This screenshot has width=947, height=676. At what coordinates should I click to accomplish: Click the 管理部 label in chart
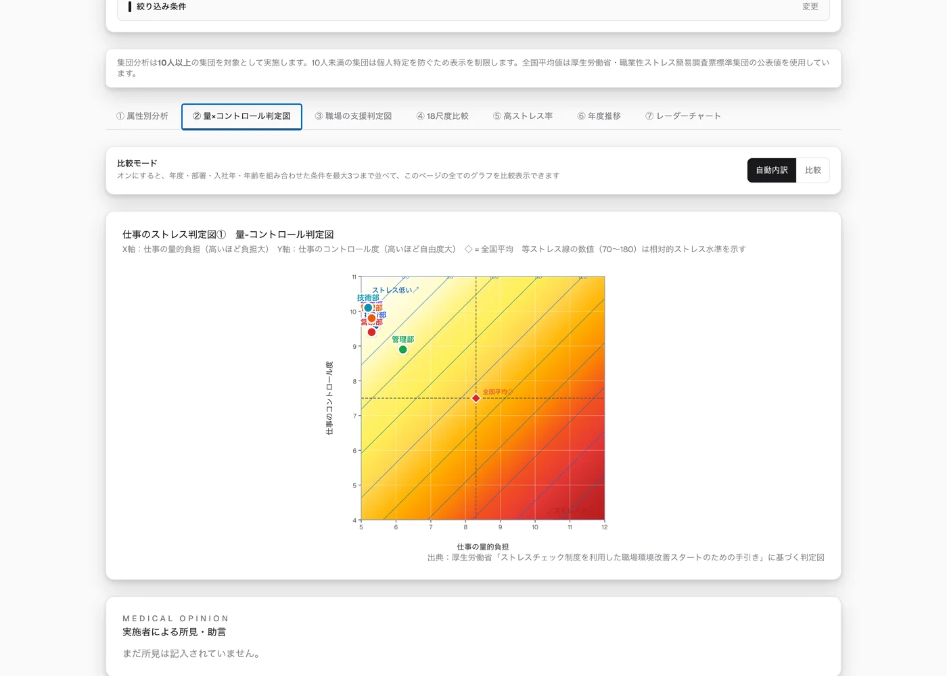click(x=403, y=339)
